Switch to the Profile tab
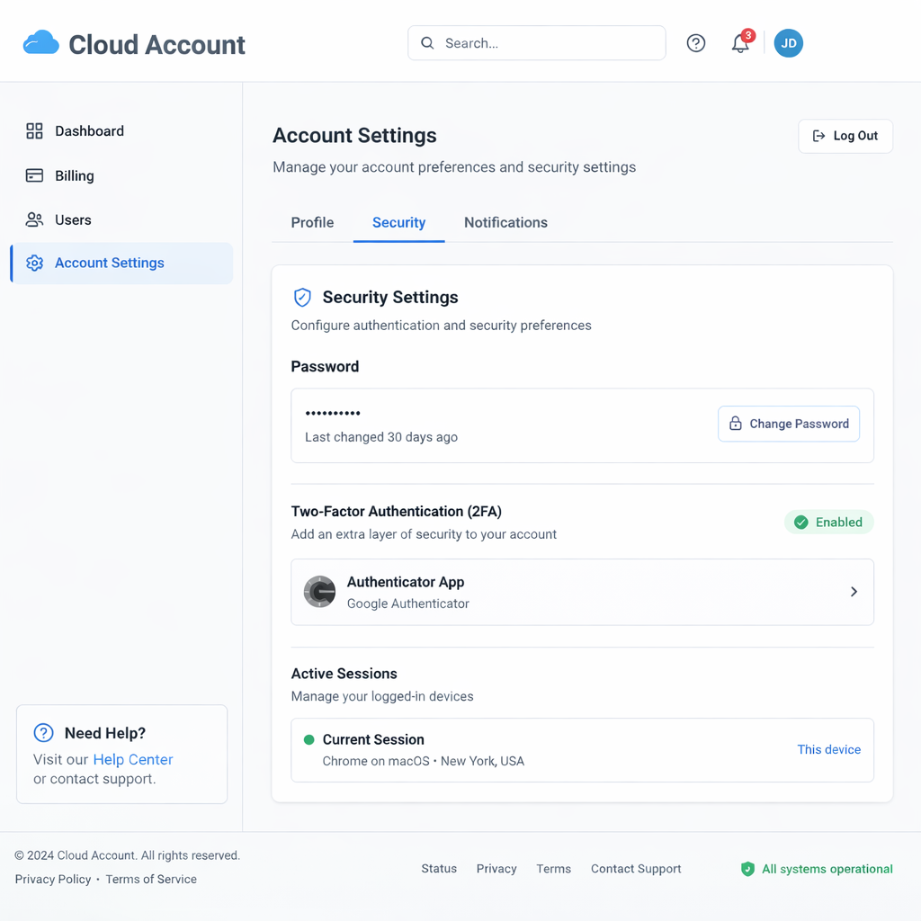 click(312, 223)
